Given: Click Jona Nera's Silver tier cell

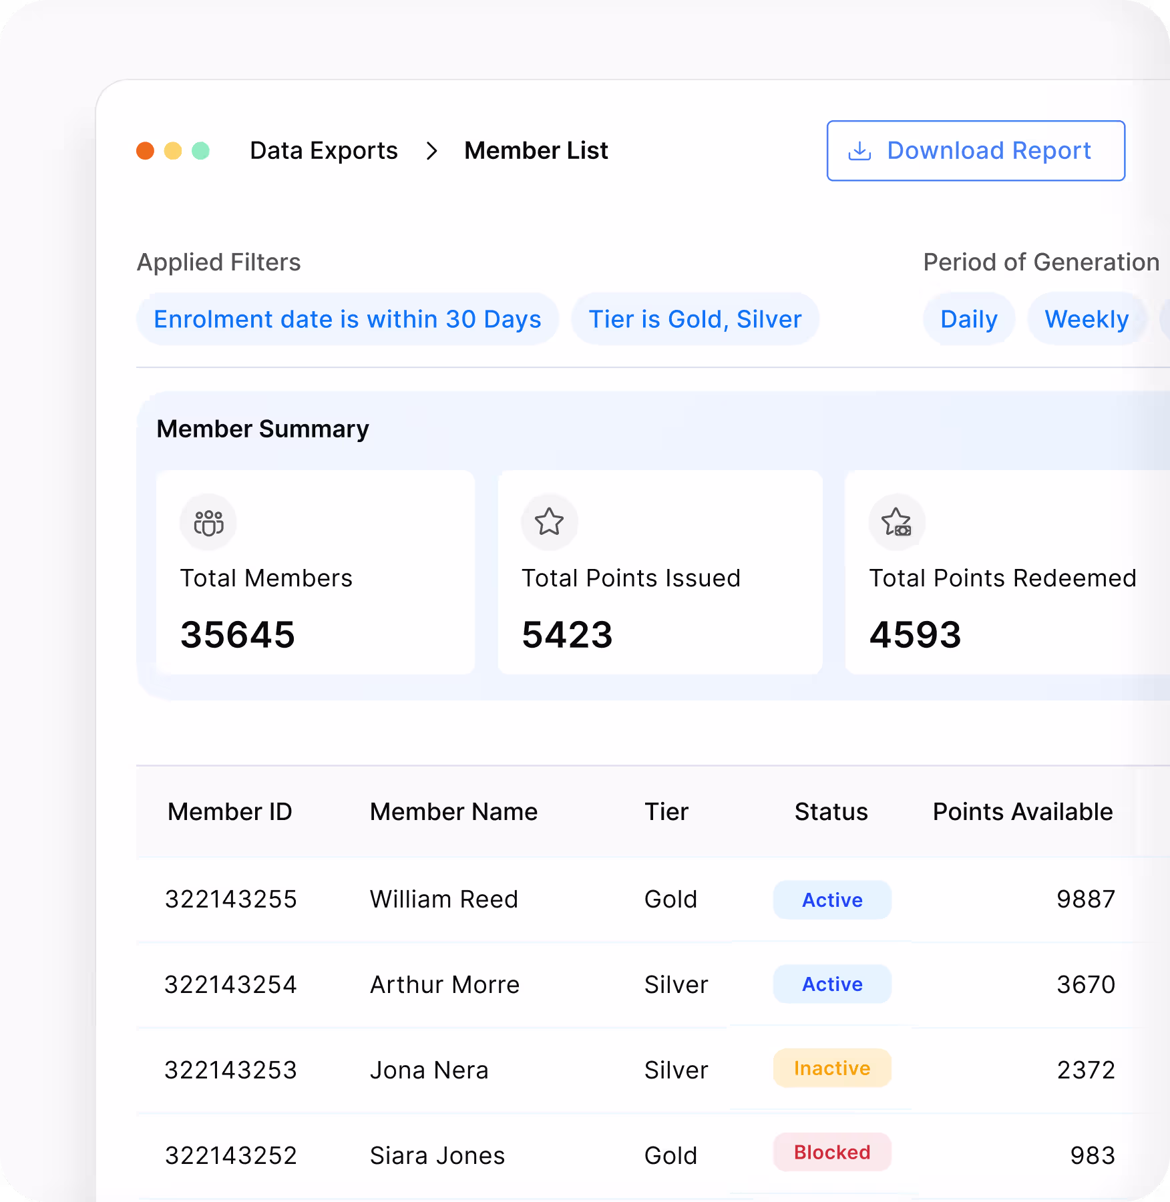Looking at the screenshot, I should (676, 1070).
